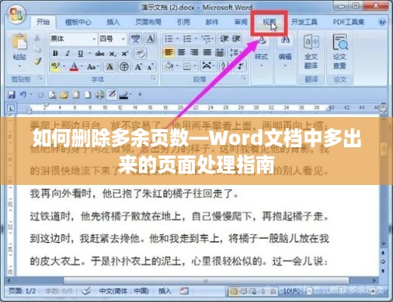Click the Save icon in quick access toolbar
The image size is (393, 302).
[11, 95]
